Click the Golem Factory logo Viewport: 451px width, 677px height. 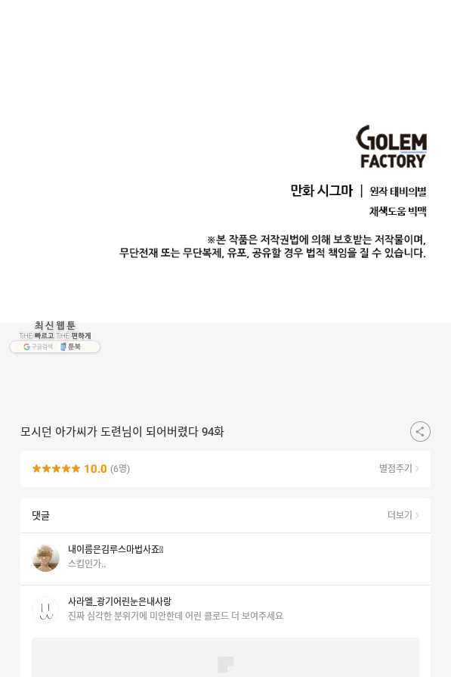(x=391, y=147)
